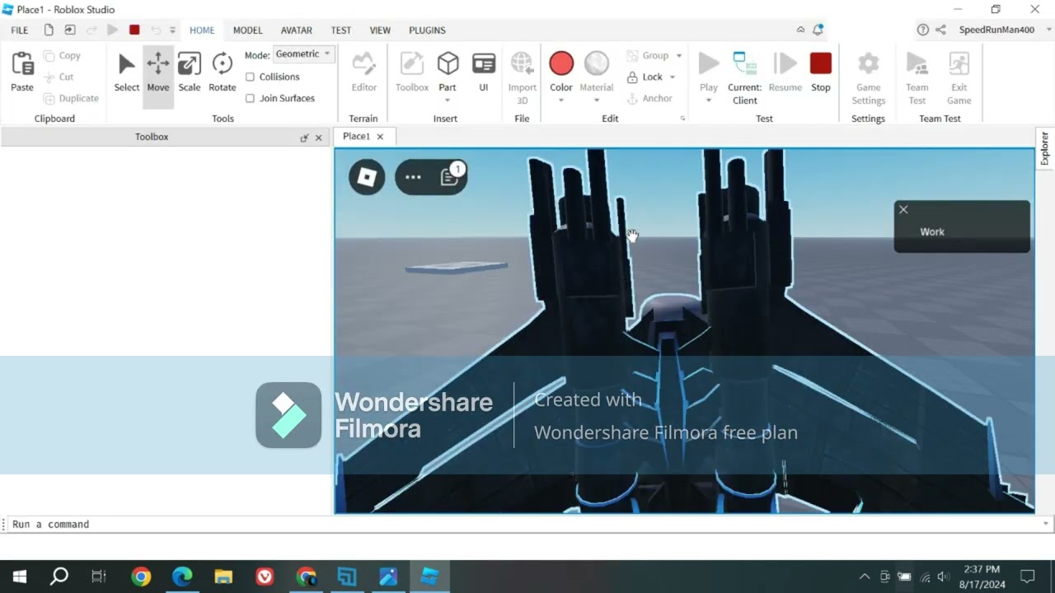Switch to the HOME tab
The height and width of the screenshot is (593, 1055).
pyautogui.click(x=202, y=30)
